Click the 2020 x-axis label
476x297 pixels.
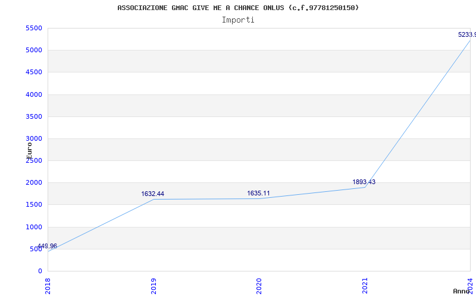pyautogui.click(x=259, y=286)
